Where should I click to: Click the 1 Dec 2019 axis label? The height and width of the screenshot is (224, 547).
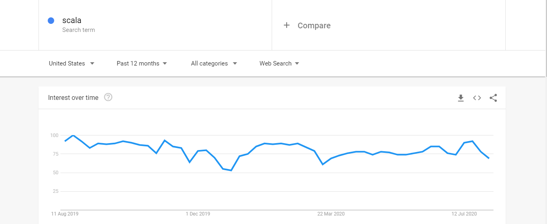tap(198, 213)
